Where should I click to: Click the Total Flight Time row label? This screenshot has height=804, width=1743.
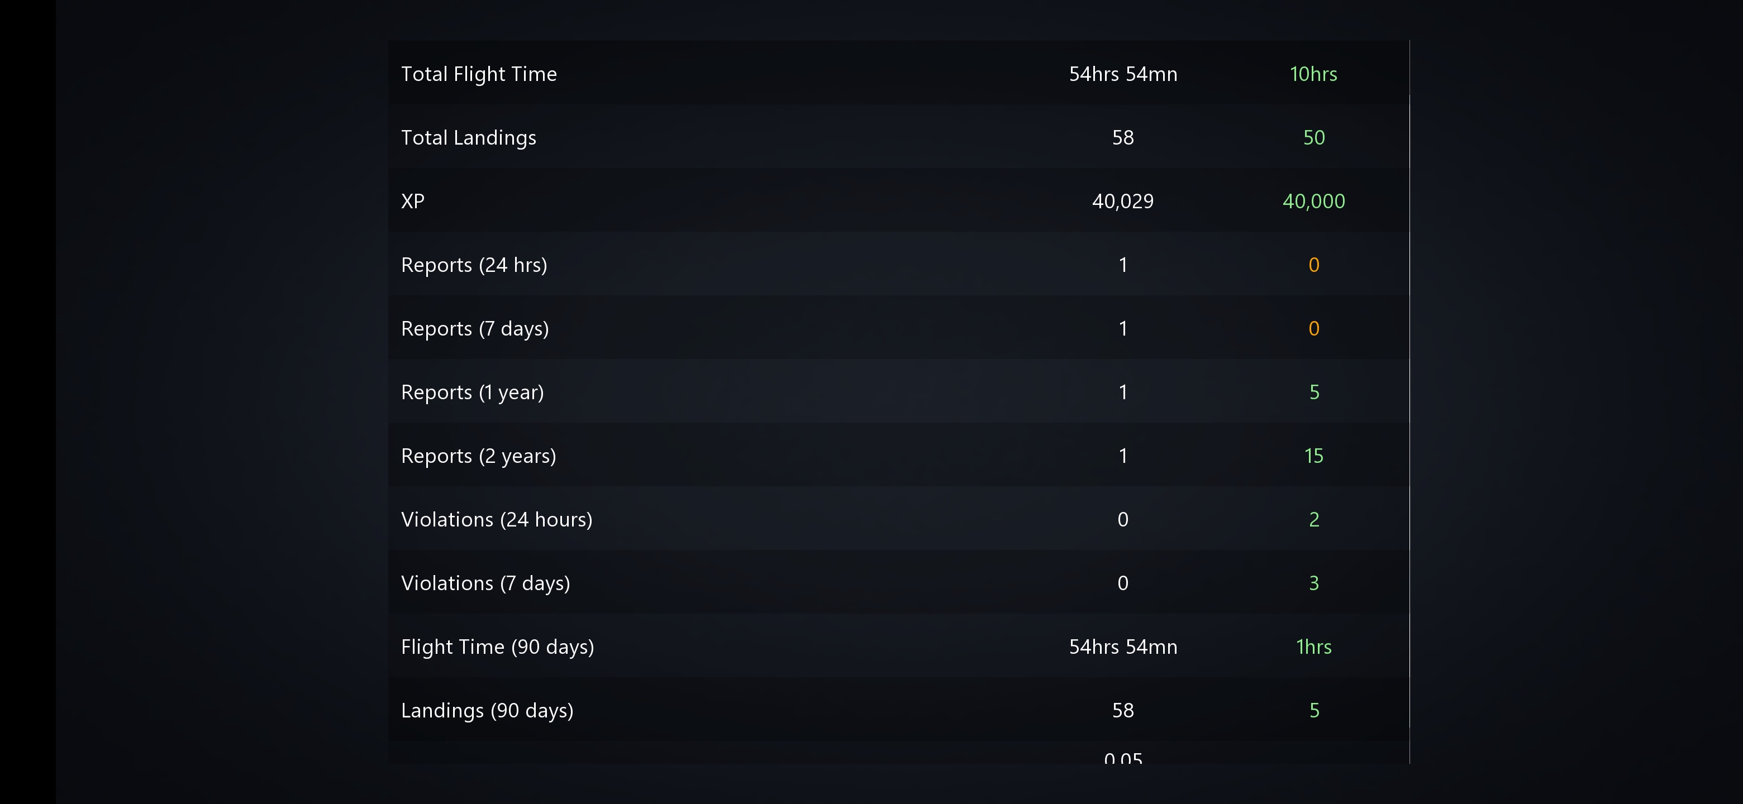[478, 74]
